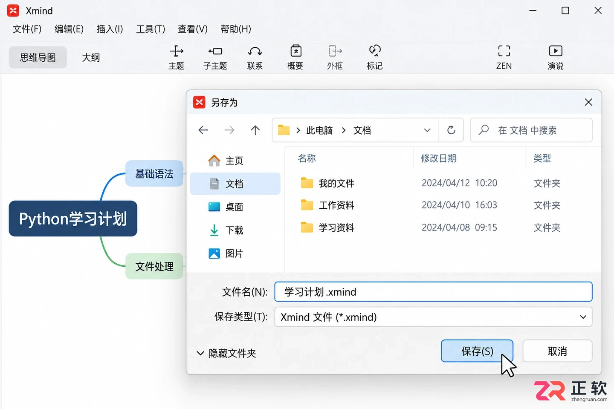614x409 pixels.
Task: Sort files by 名称 column
Action: (307, 158)
